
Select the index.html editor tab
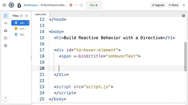[41, 14]
